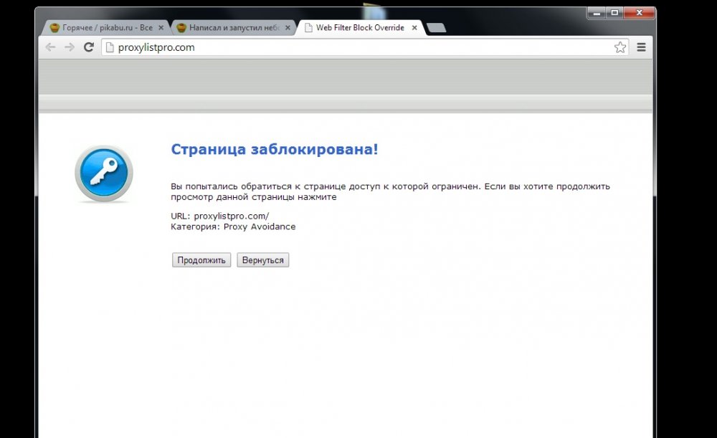The height and width of the screenshot is (438, 717).
Task: Close the Web Filter Block Override tab
Action: pos(414,28)
